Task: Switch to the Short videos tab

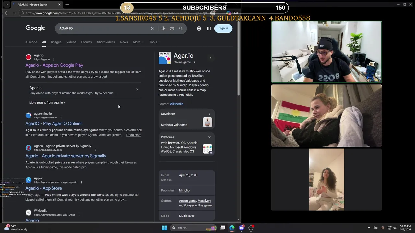Action: pos(106,42)
